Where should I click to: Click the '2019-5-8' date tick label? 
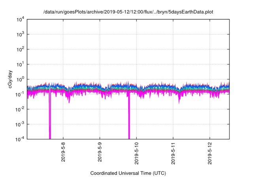click(63, 152)
